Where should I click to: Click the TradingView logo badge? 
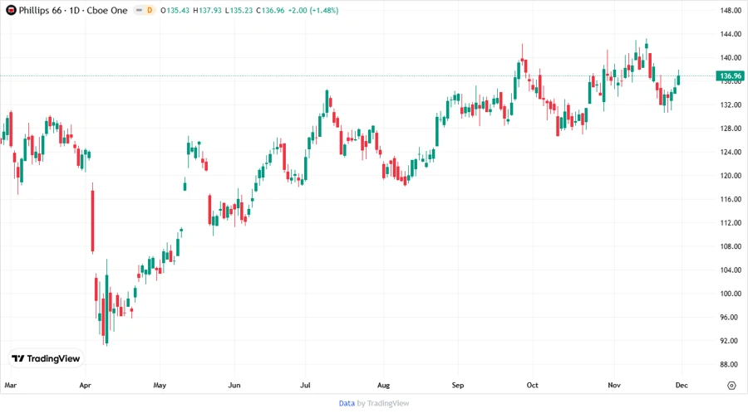(46, 359)
